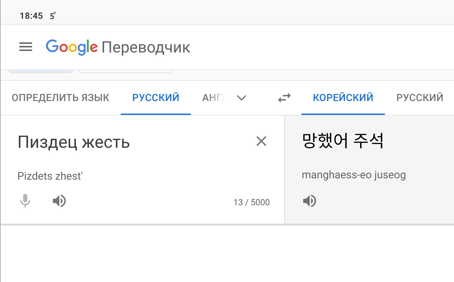Image resolution: width=454 pixels, height=282 pixels.
Task: Clear the source text with the X
Action: coord(261,141)
